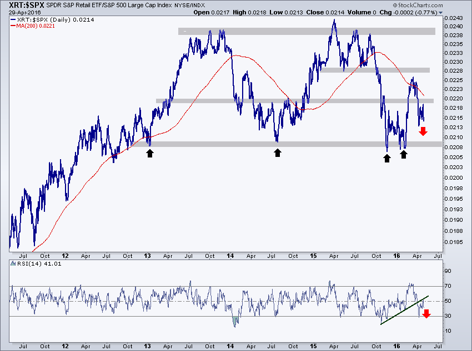Click the Low 0.0213 value
Viewport: 472px width, 351px height.
(x=287, y=12)
